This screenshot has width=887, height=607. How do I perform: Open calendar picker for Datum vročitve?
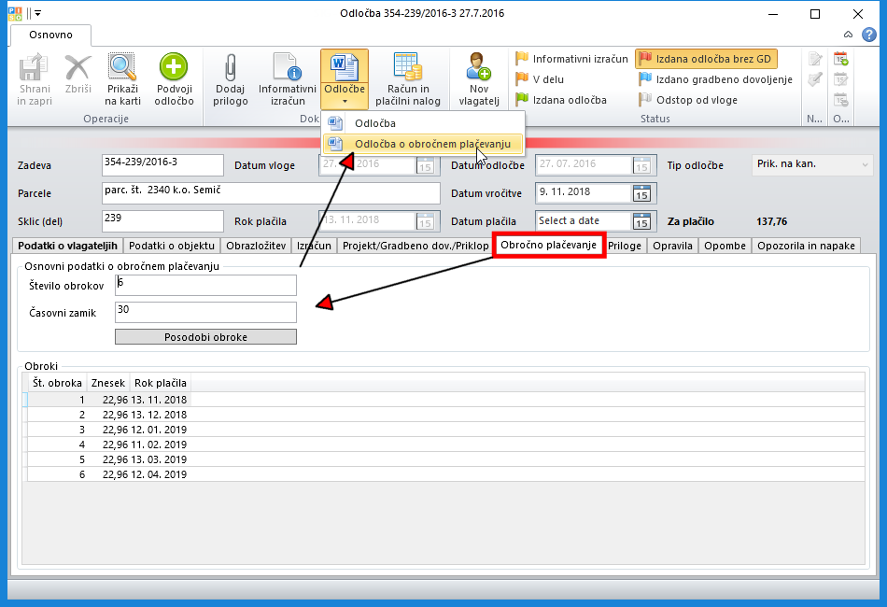[x=641, y=193]
